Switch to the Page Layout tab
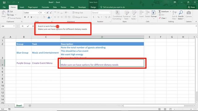Image resolution: width=198 pixels, height=111 pixels. tap(33, 7)
